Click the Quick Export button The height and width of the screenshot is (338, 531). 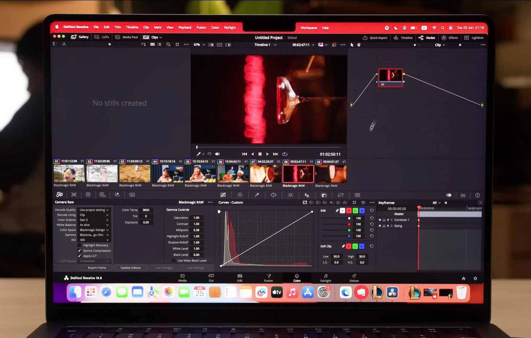pyautogui.click(x=375, y=38)
